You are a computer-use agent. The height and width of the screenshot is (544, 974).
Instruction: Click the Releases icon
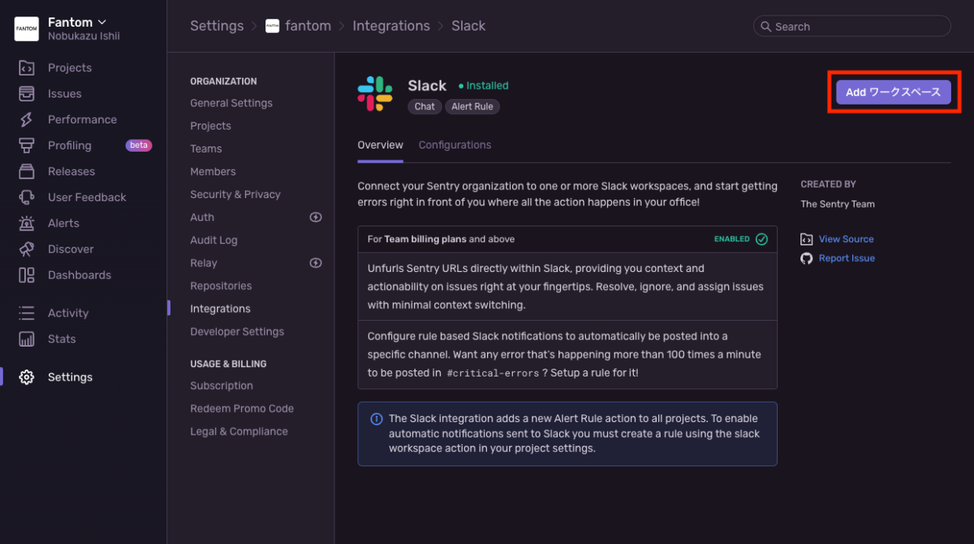(27, 171)
